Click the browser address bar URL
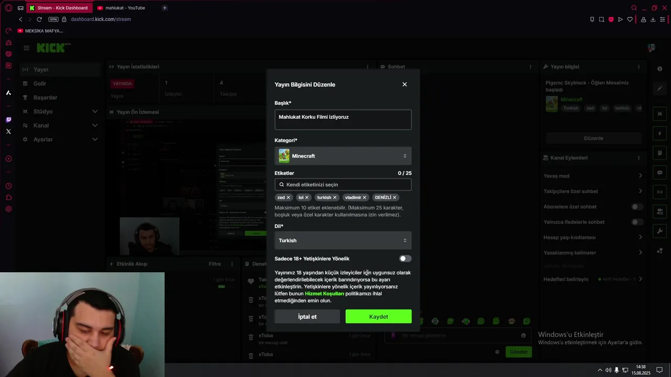Image resolution: width=671 pixels, height=377 pixels. (x=101, y=19)
